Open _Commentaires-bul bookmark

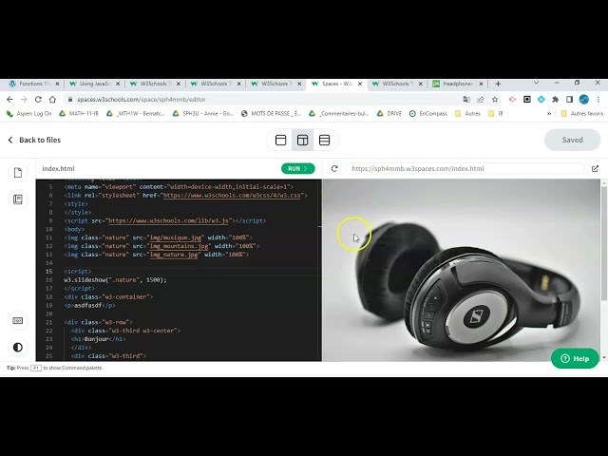click(339, 114)
